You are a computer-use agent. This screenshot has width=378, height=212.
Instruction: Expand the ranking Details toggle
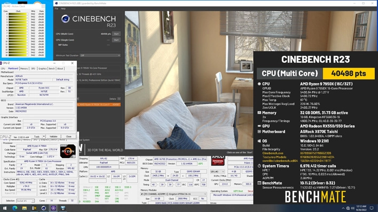[x=119, y=99]
